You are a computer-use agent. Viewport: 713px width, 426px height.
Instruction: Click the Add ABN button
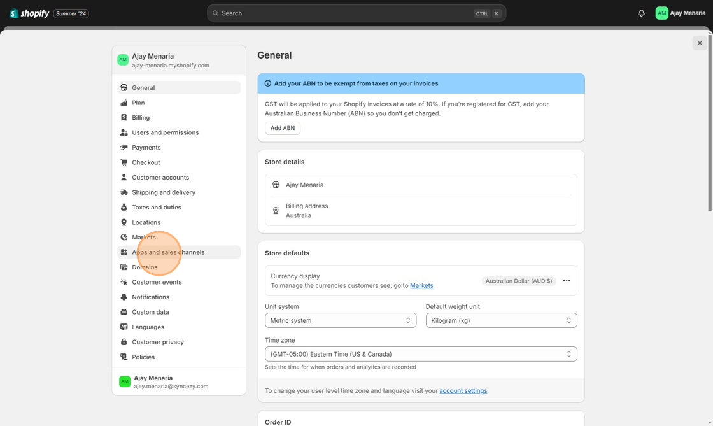coord(283,128)
